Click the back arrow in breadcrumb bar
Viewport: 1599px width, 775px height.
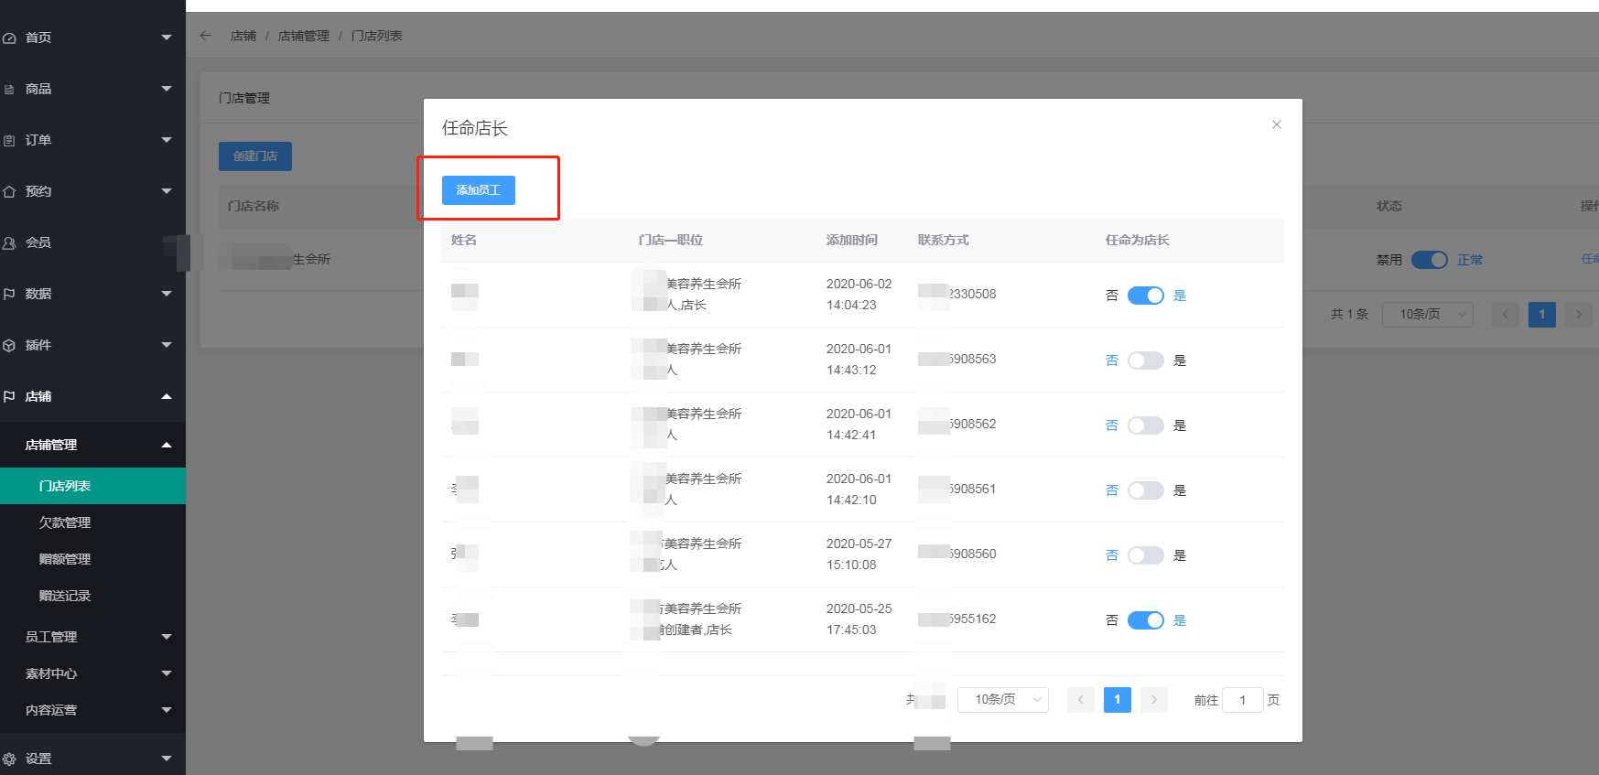pyautogui.click(x=206, y=36)
